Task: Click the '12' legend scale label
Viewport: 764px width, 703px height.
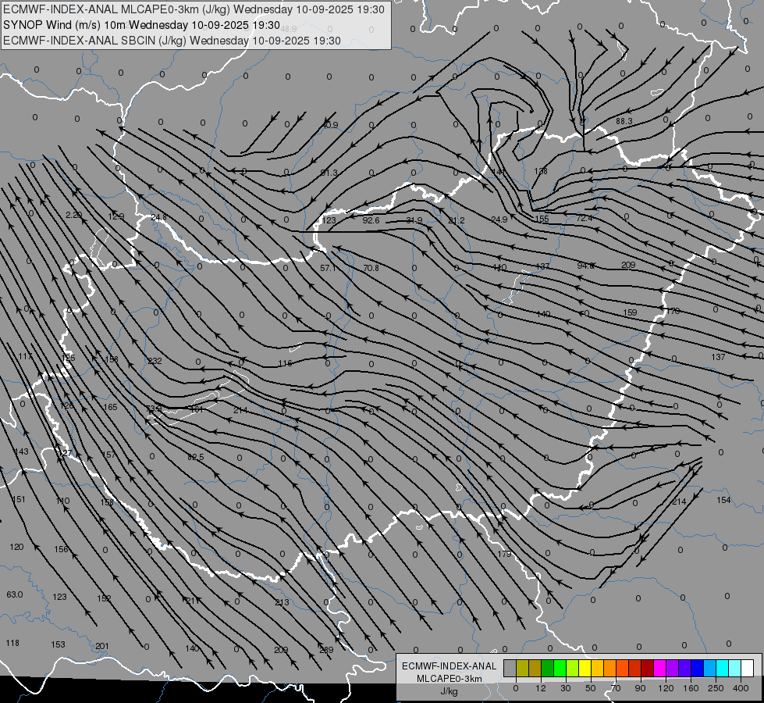Action: [x=541, y=688]
